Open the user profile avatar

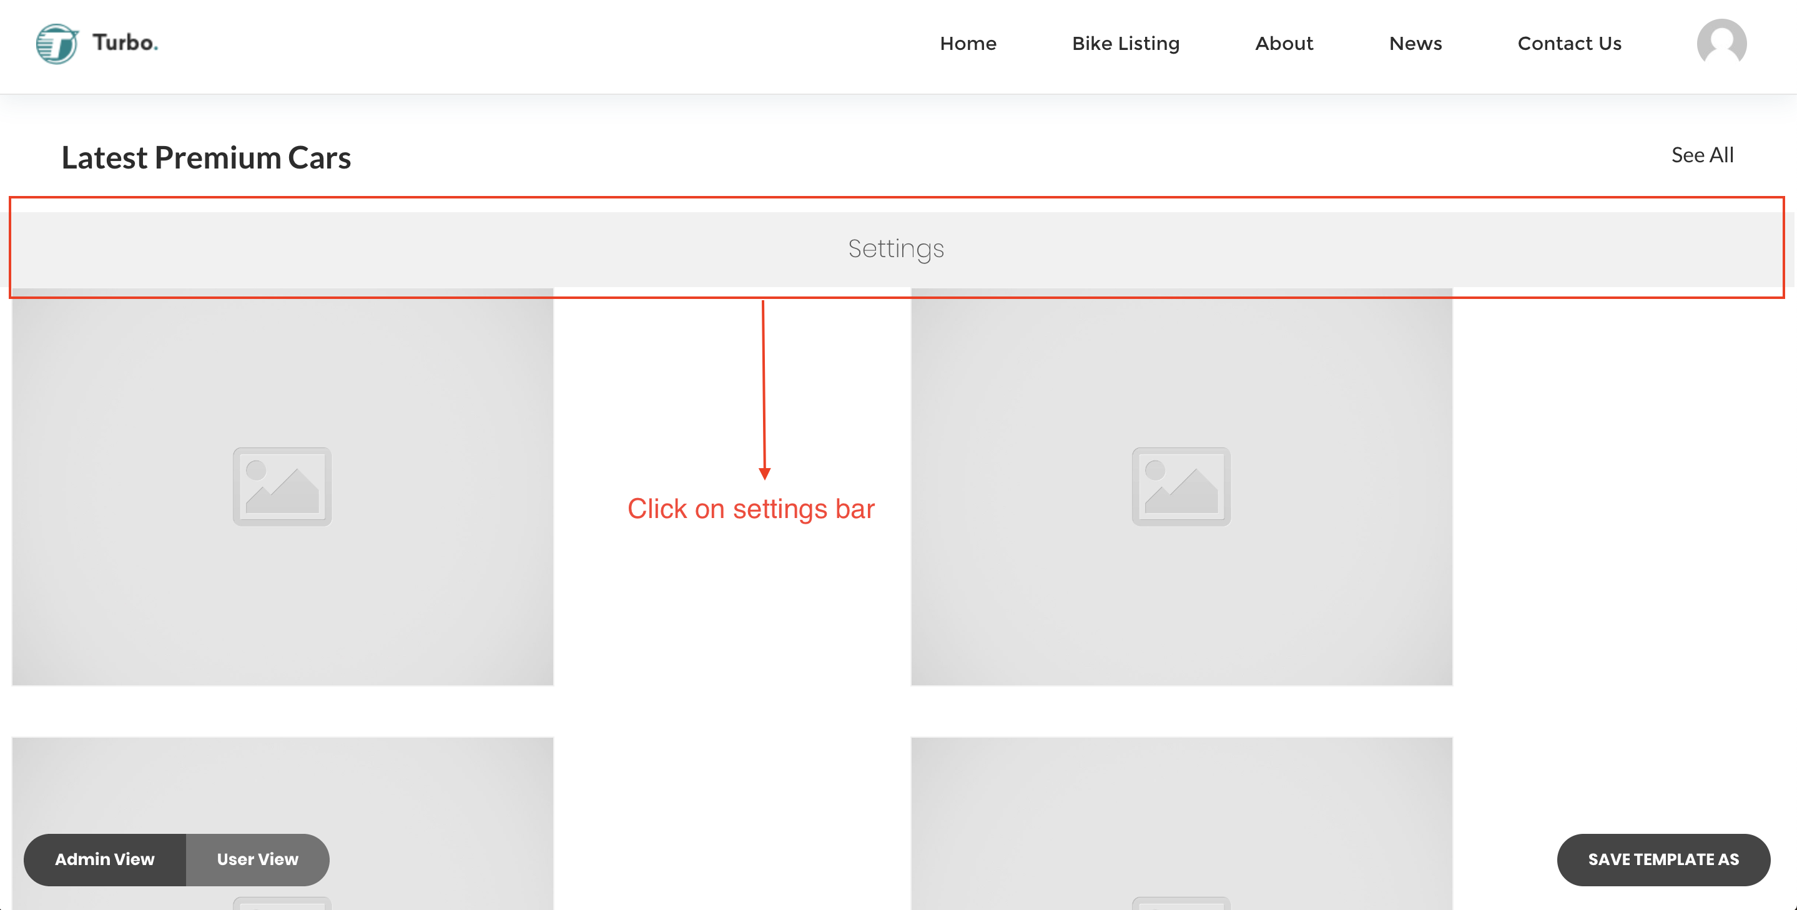(1721, 43)
